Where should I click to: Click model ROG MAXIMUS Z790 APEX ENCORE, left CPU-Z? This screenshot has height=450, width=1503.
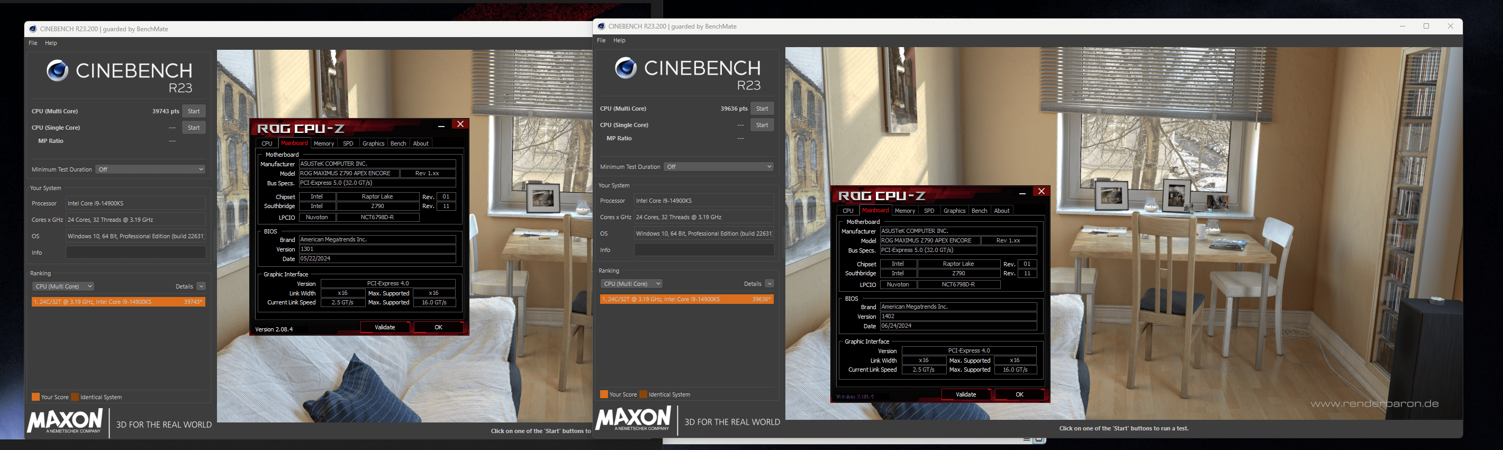(x=349, y=173)
